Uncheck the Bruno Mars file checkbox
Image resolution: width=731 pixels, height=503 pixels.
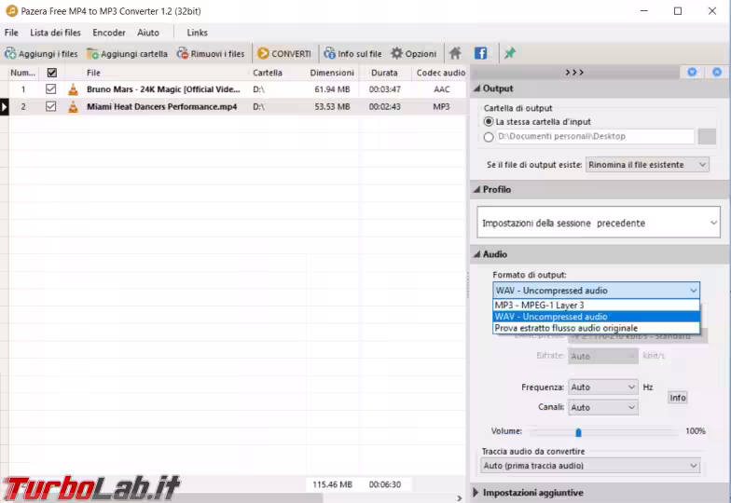50,89
